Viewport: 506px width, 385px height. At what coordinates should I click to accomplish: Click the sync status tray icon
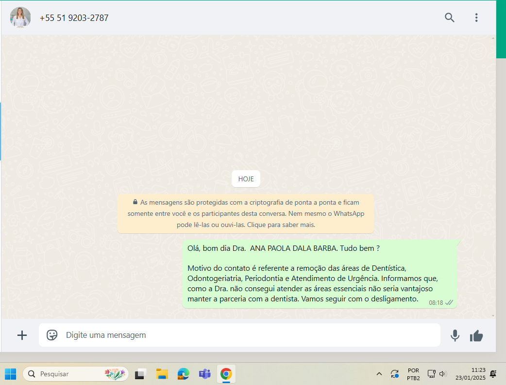[395, 374]
